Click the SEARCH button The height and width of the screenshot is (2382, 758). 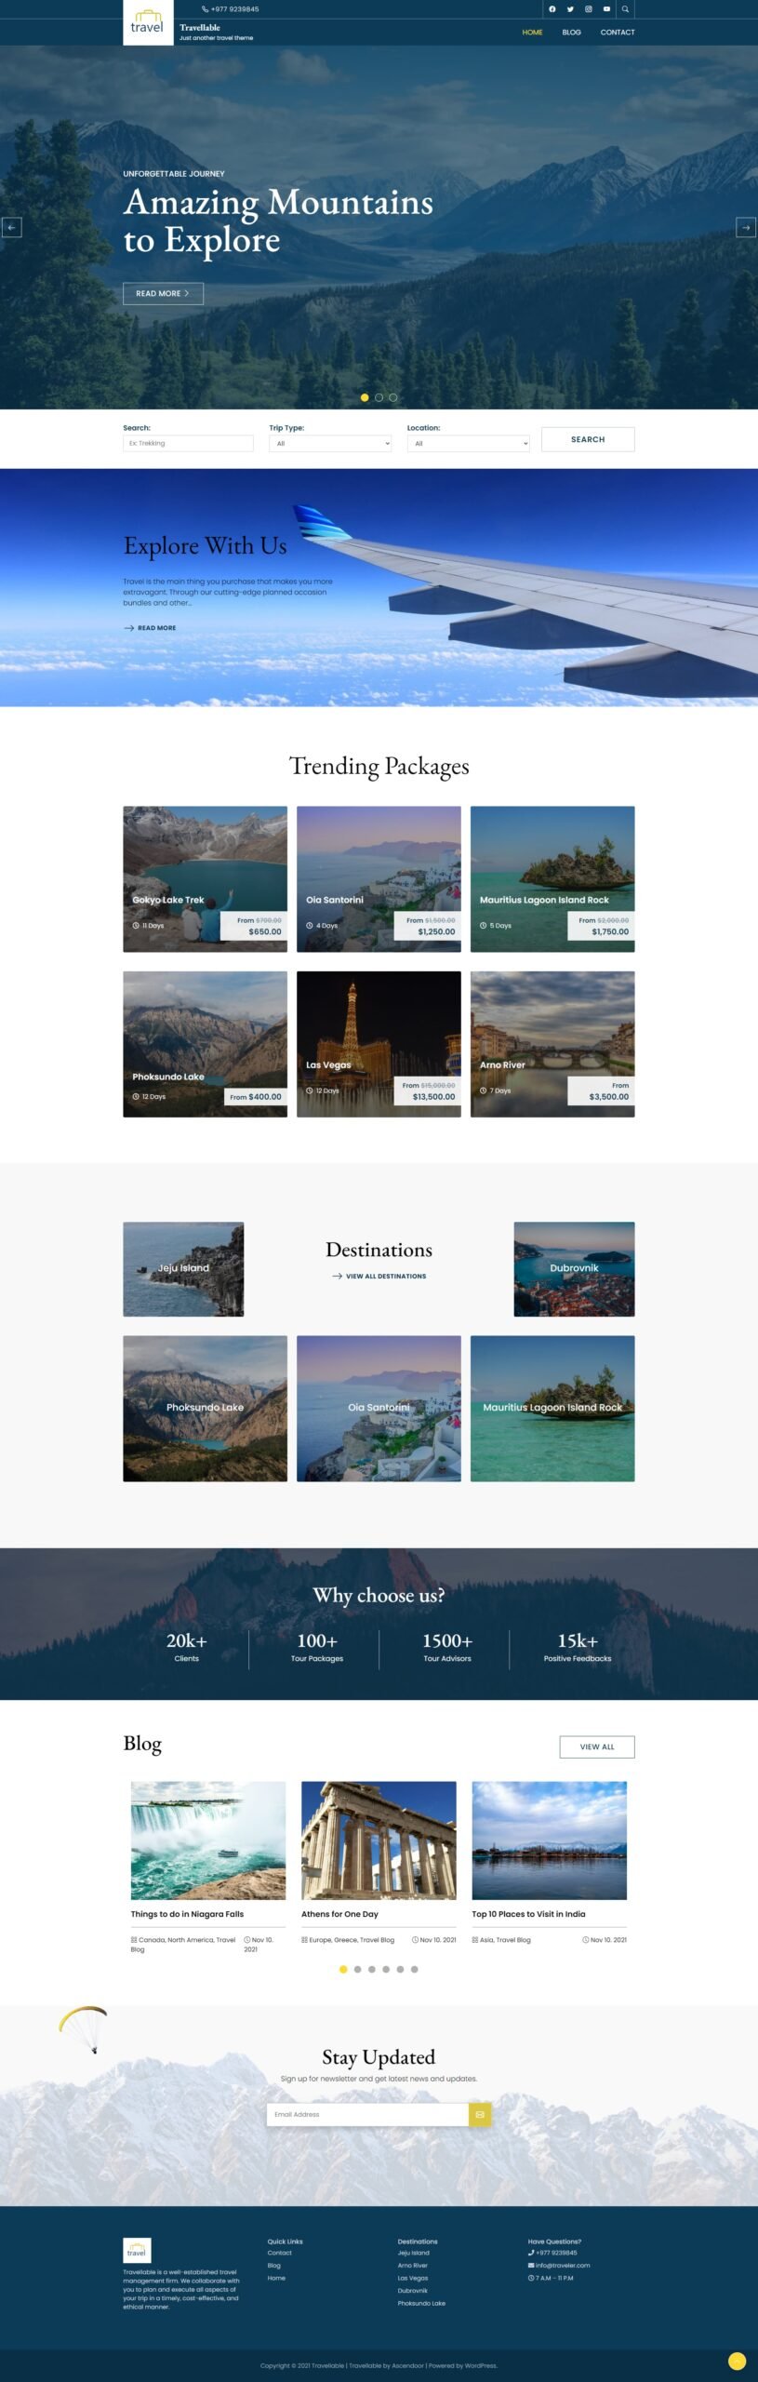tap(588, 439)
